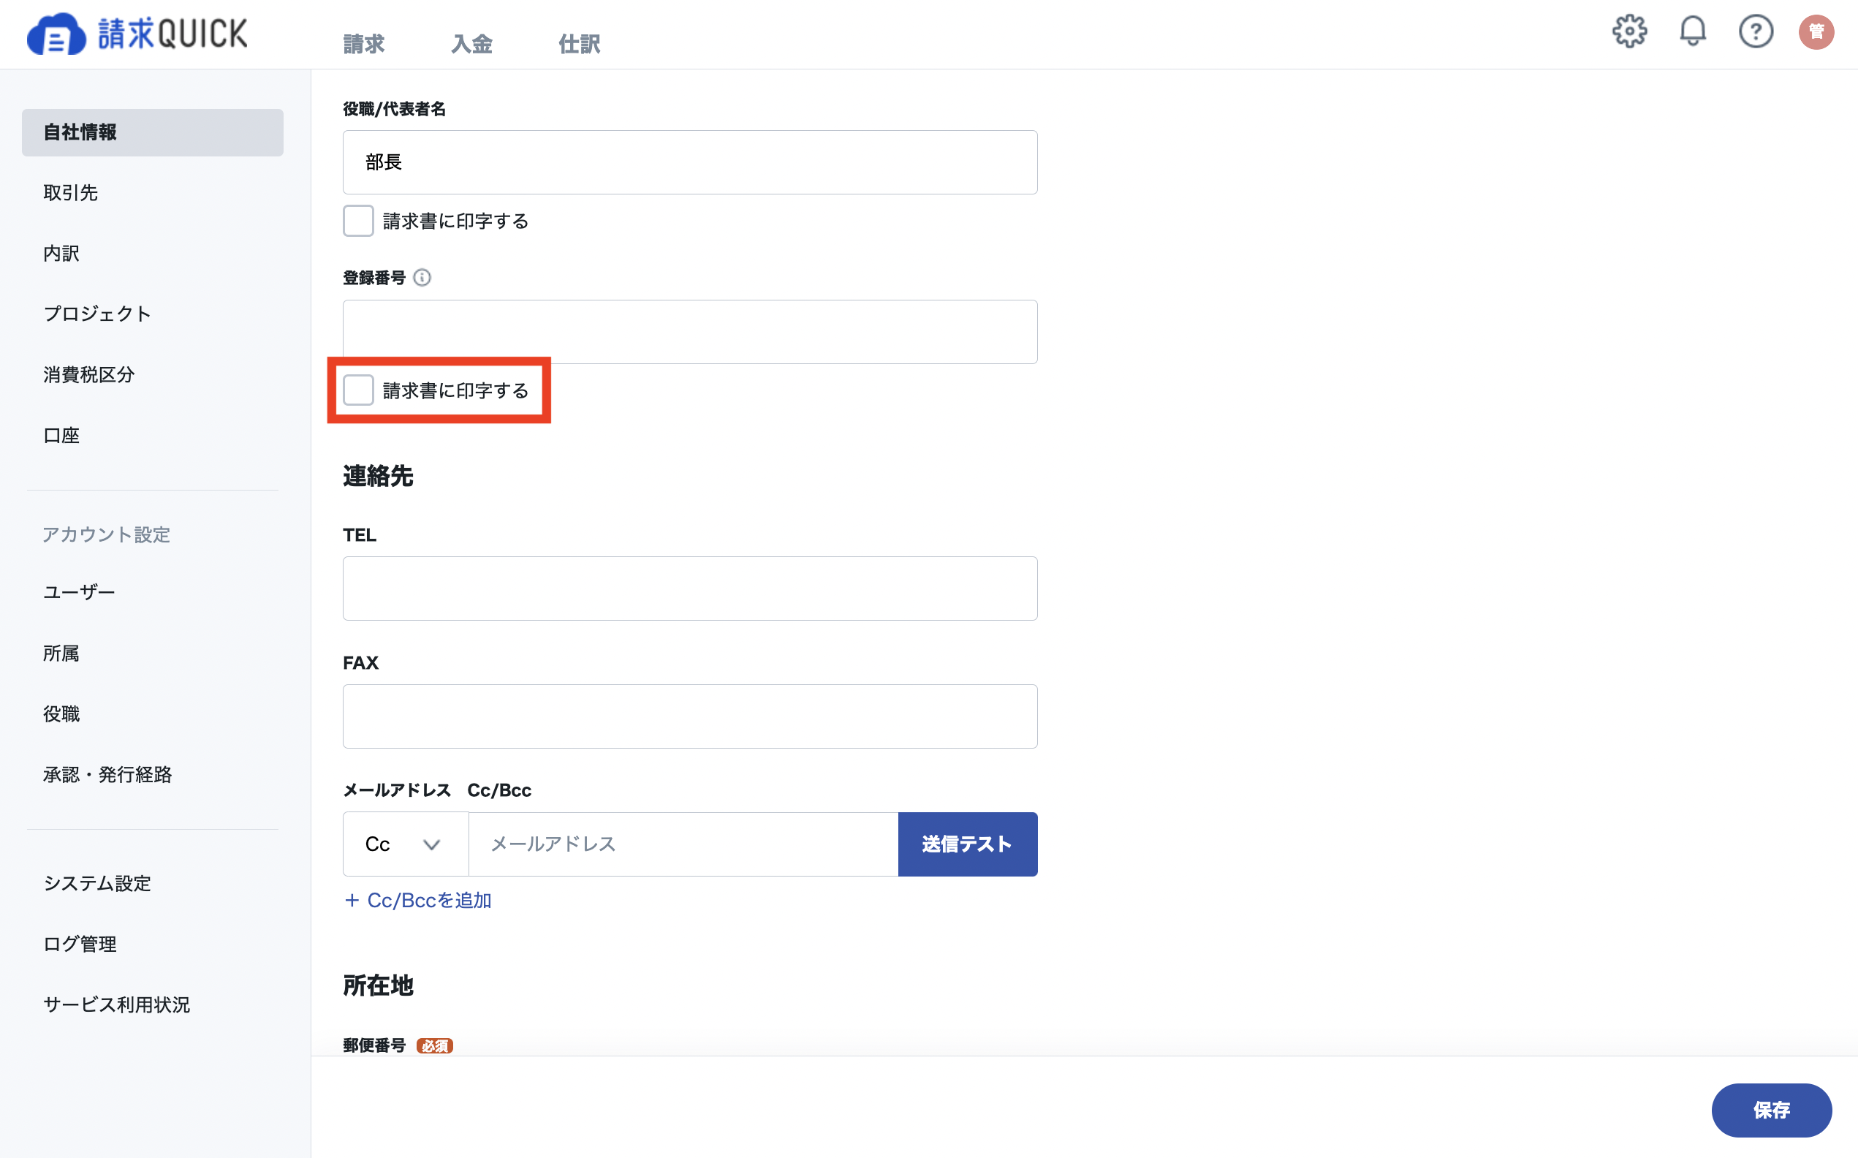Image resolution: width=1858 pixels, height=1158 pixels.
Task: Click the メールアドレス input field
Action: tap(683, 844)
